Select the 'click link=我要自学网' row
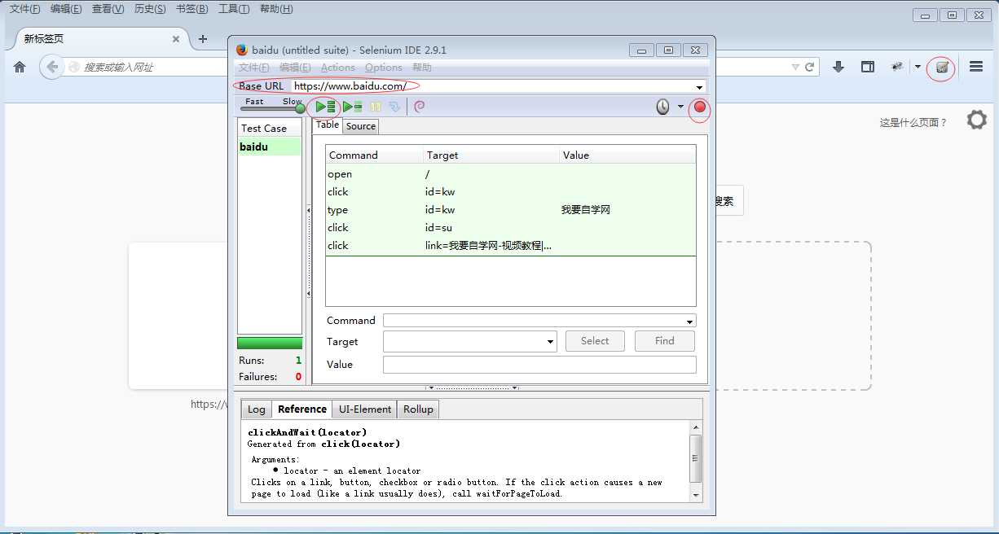The height and width of the screenshot is (534, 999). tap(511, 246)
